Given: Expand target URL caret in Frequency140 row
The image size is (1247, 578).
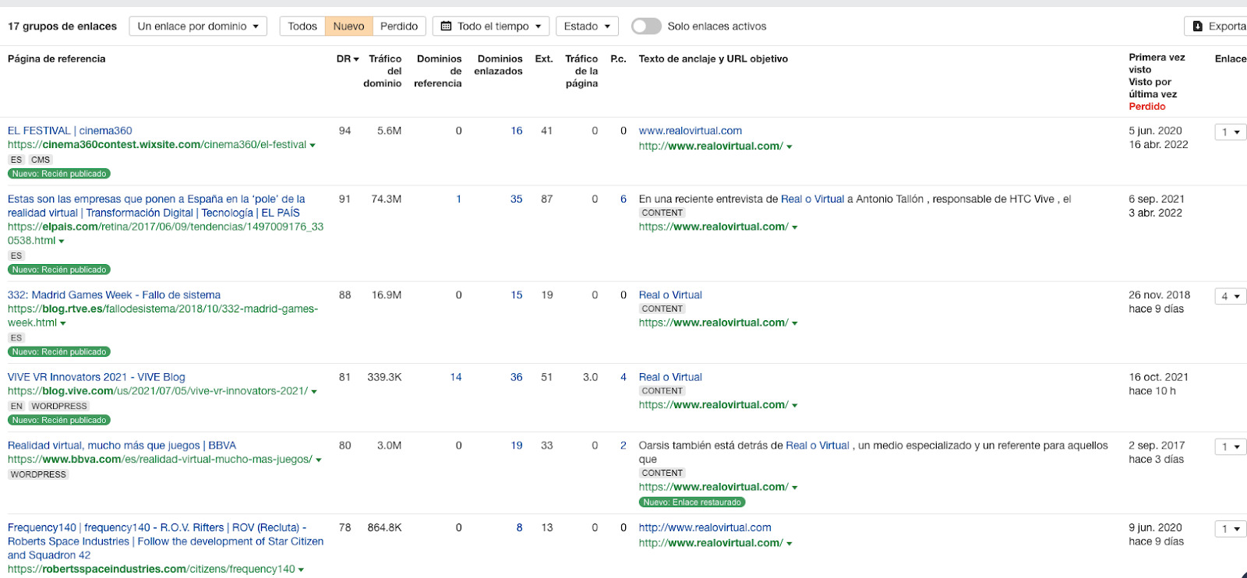Looking at the screenshot, I should pos(790,545).
